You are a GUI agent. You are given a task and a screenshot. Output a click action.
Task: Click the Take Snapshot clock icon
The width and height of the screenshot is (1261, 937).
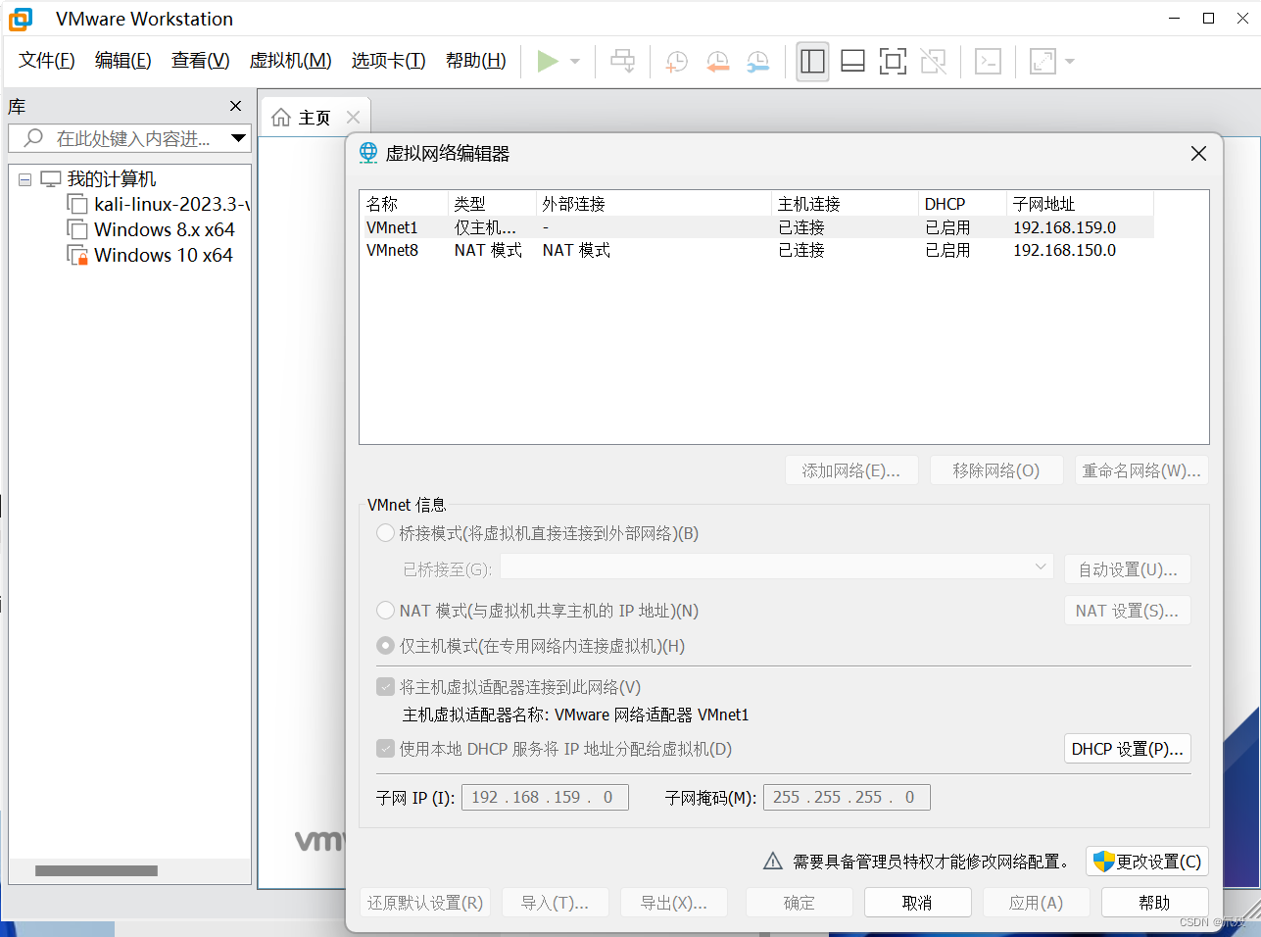676,62
